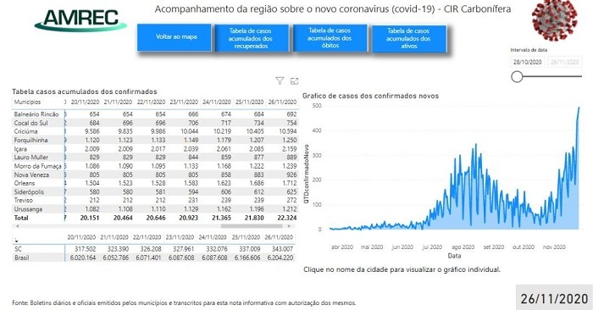Click the start date field 28/10/2020
Viewport: 593px width, 310px height.
tap(527, 62)
